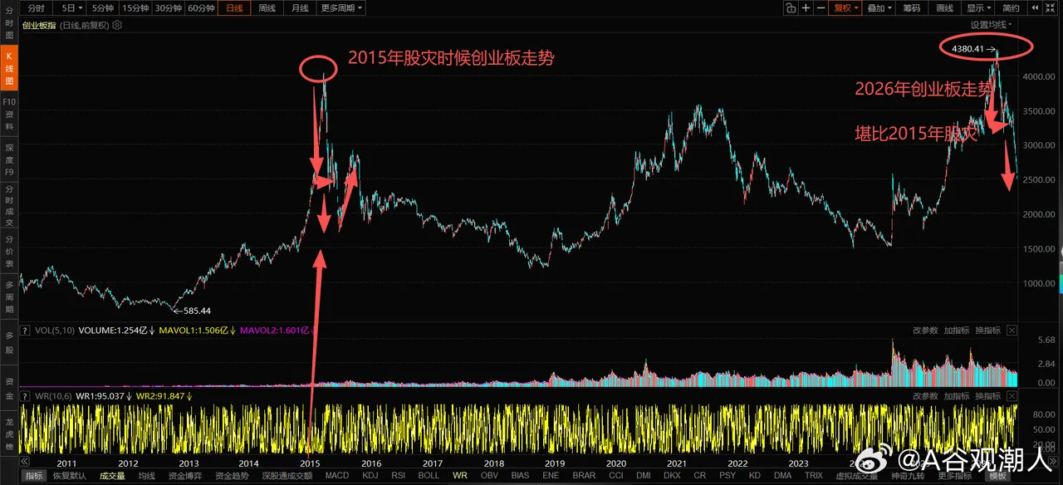Open 龙虎榜 in the sidebar
The height and width of the screenshot is (485, 1063).
click(9, 432)
